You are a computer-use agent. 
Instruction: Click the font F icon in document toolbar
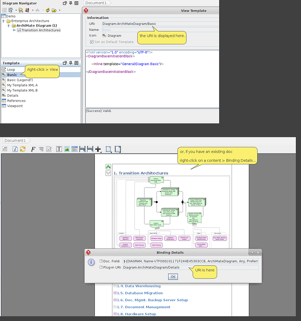[x=33, y=149]
